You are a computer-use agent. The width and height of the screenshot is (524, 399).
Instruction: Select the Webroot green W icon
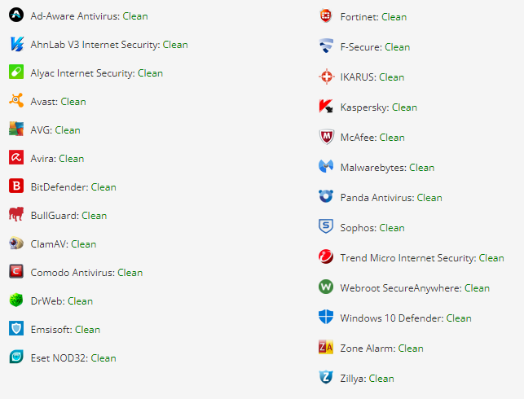[x=326, y=287]
